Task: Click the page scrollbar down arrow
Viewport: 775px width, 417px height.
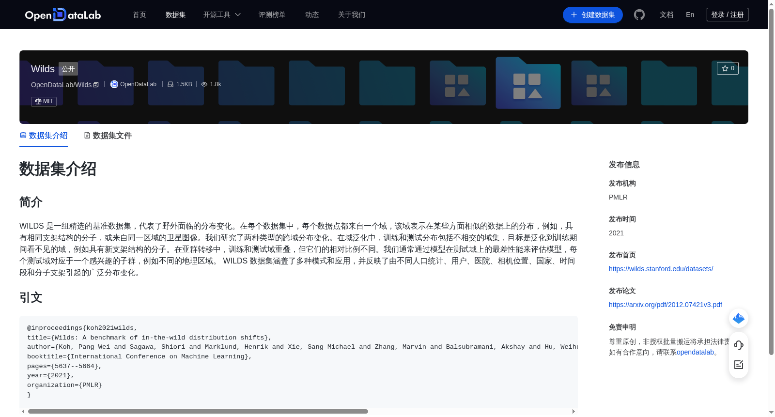Action: click(771, 413)
